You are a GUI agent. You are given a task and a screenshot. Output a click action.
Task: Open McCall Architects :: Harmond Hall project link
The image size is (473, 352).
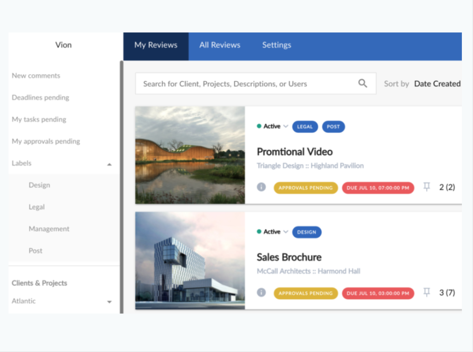tap(308, 271)
